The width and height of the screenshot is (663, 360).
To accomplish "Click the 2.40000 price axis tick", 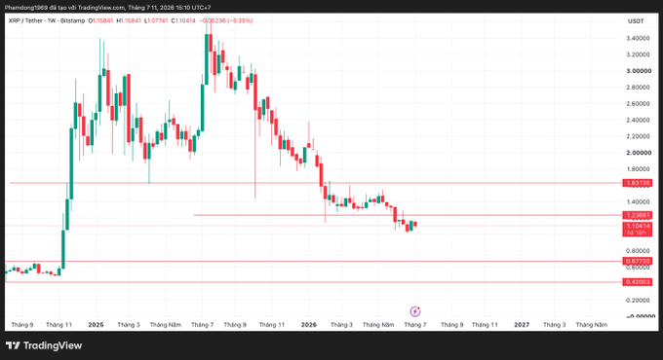I will (638, 121).
